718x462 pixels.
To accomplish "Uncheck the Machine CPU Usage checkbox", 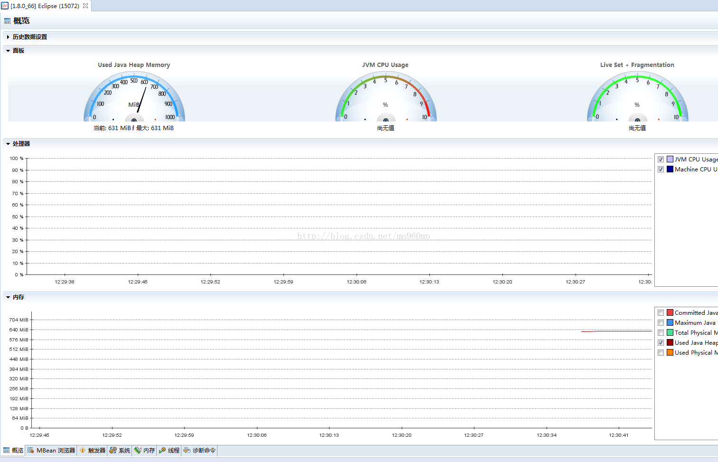I will [x=661, y=170].
